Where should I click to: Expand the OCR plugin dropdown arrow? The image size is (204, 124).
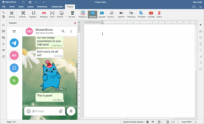[x=55, y=17]
